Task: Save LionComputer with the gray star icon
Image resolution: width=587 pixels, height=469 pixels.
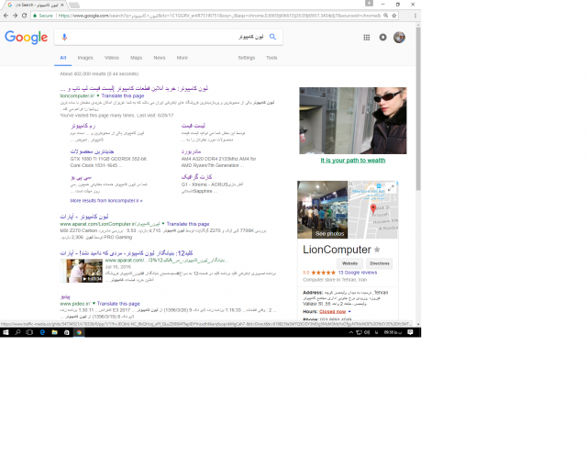Action: tap(377, 250)
